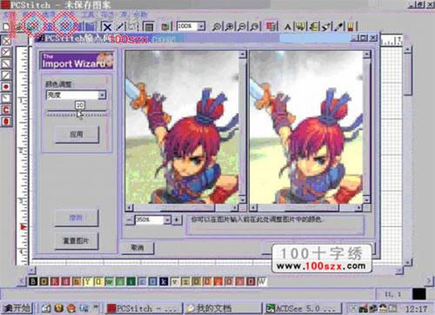The width and height of the screenshot is (435, 315).
Task: Select the red C stitch tool
Action: (6, 110)
